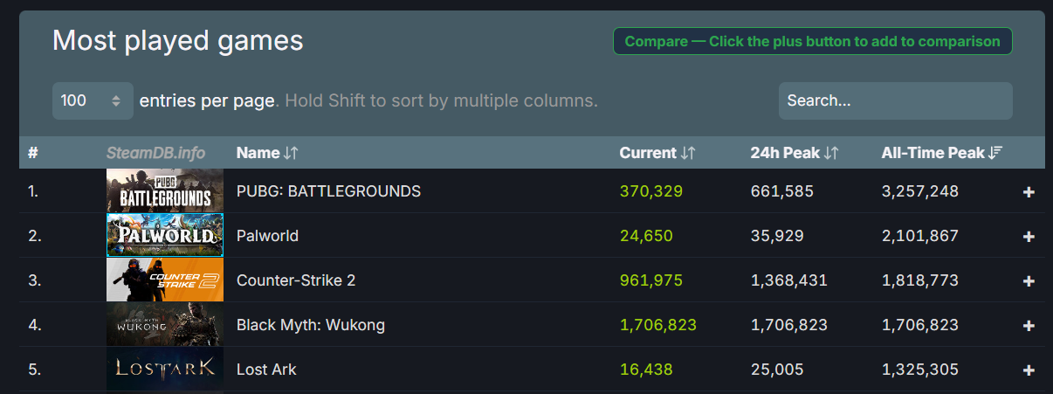Viewport: 1053px width, 394px height.
Task: Select current player count 16,438
Action: (646, 370)
